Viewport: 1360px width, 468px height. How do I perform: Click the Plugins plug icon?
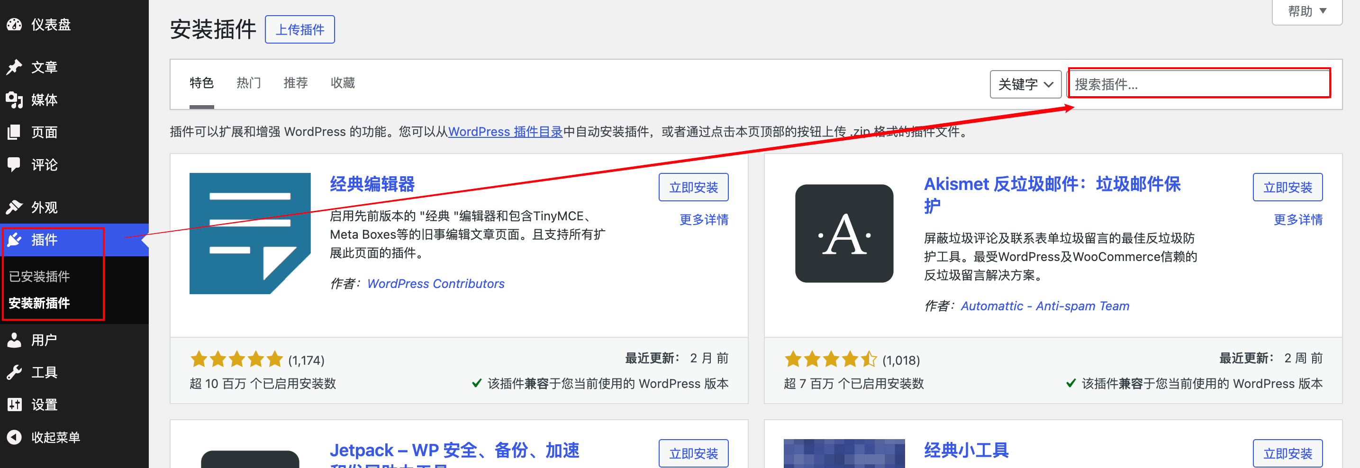(14, 240)
